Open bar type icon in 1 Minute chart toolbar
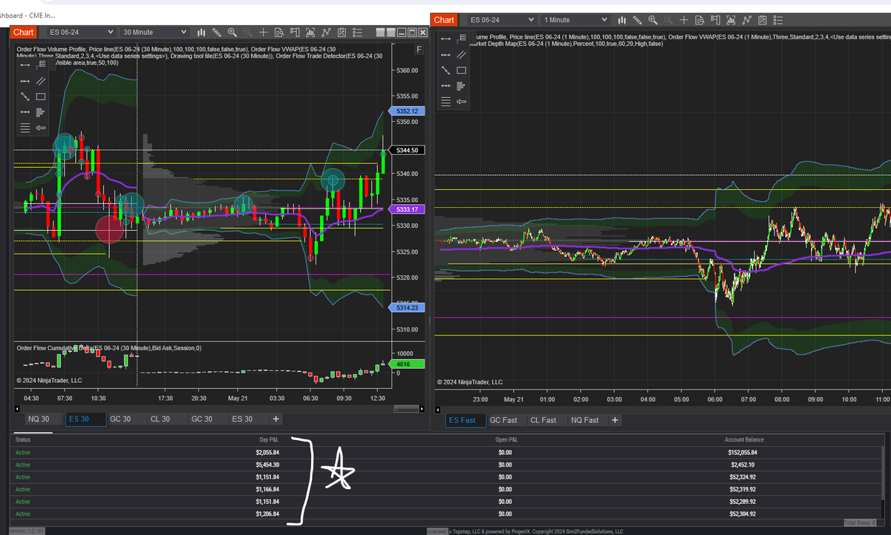The height and width of the screenshot is (535, 891). [621, 20]
